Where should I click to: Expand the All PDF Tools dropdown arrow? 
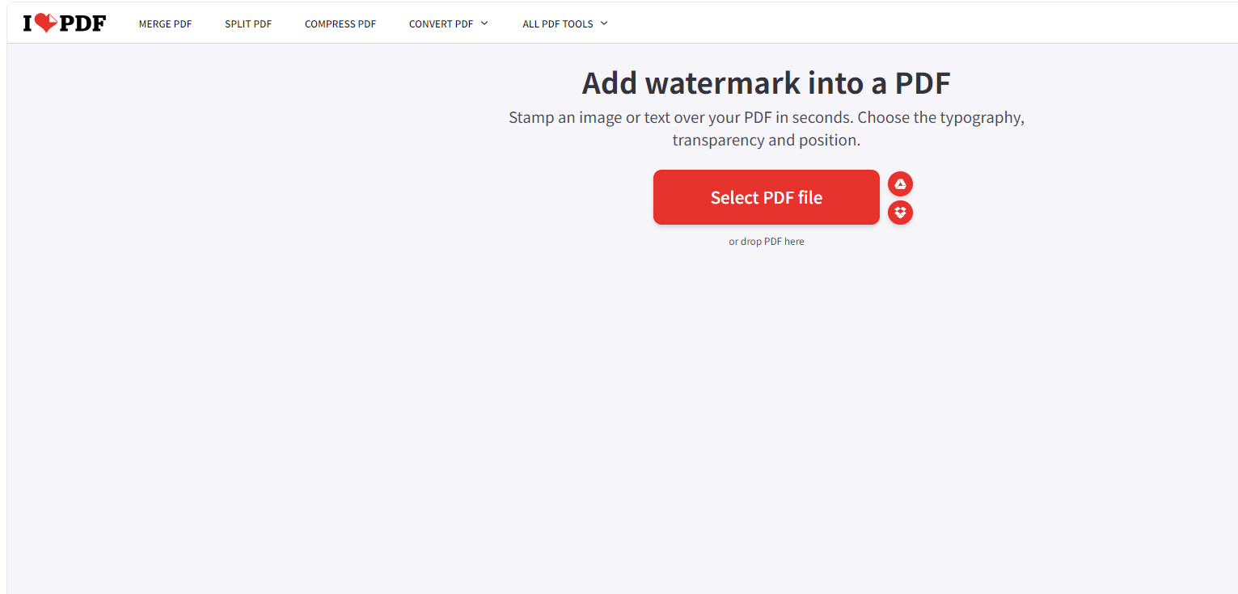pyautogui.click(x=604, y=23)
